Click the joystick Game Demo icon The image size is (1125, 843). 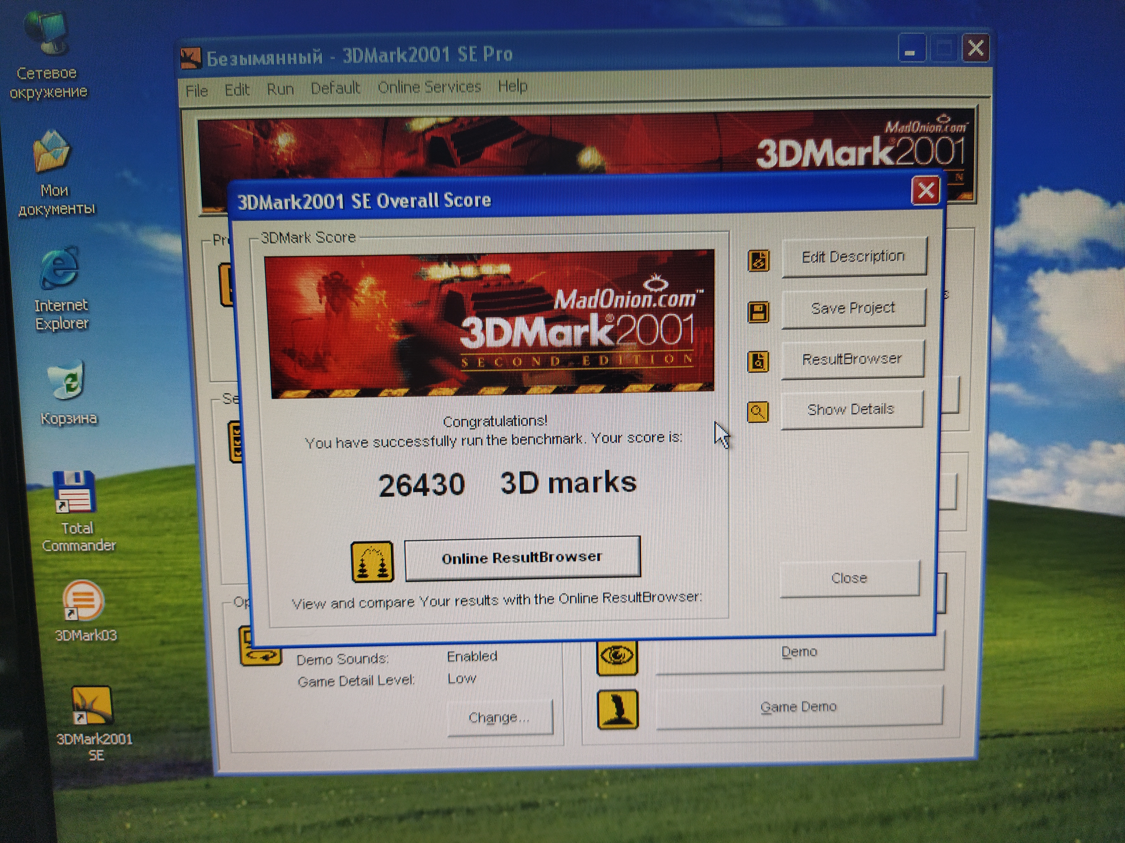click(617, 709)
